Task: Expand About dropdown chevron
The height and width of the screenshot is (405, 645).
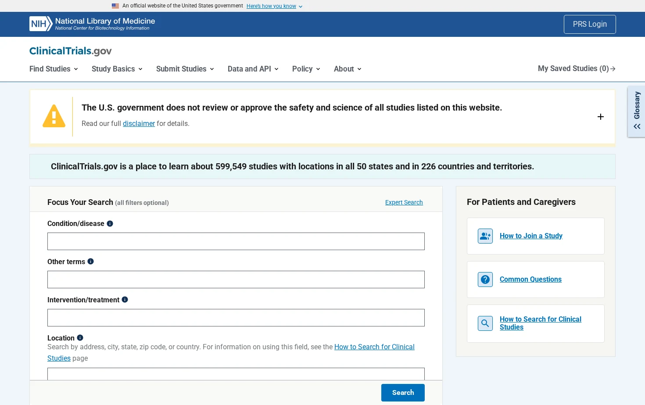Action: tap(359, 69)
